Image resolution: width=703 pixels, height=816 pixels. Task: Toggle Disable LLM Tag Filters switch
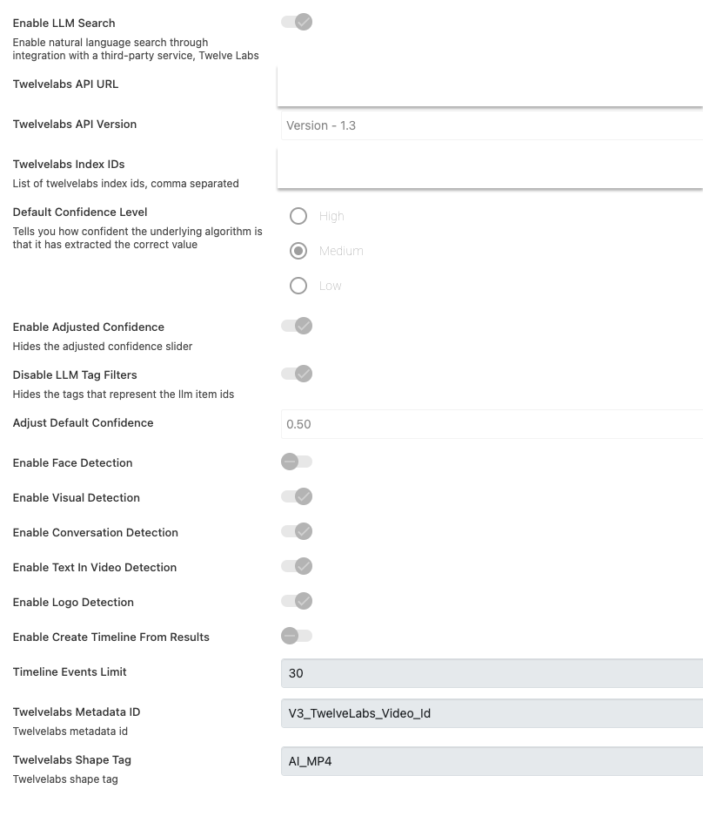[297, 374]
